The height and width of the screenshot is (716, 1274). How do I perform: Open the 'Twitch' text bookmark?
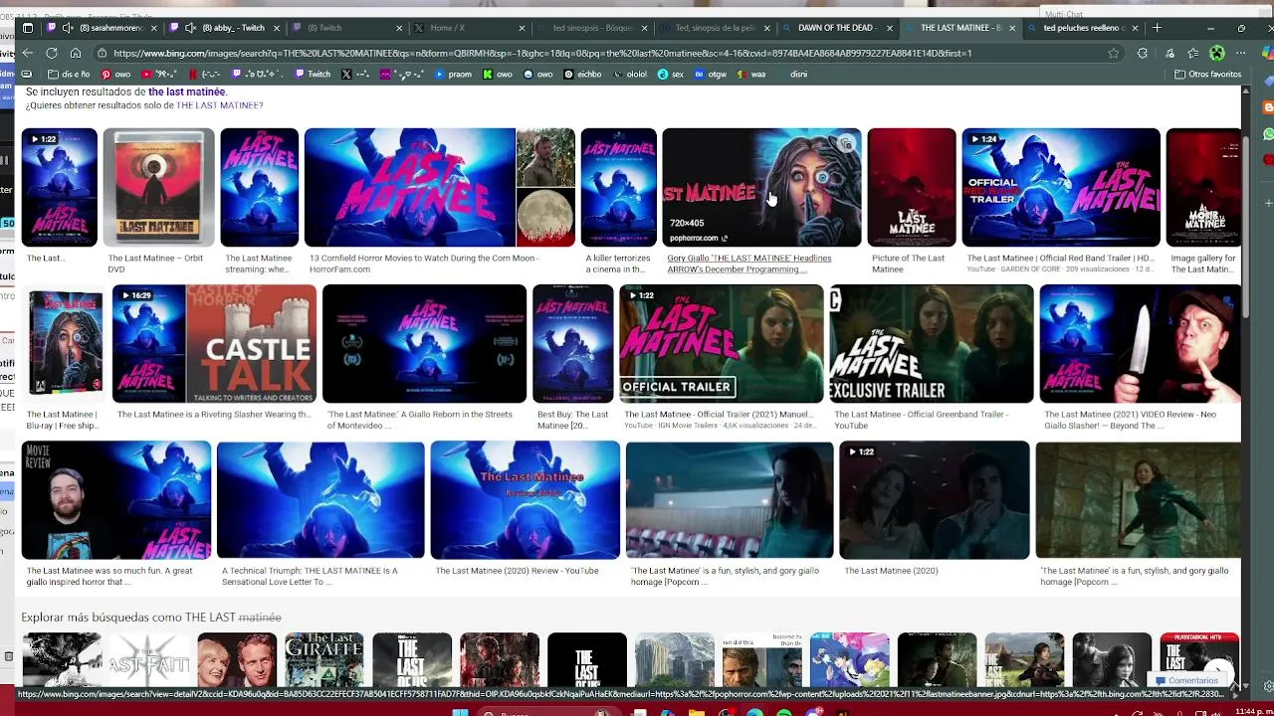click(313, 74)
